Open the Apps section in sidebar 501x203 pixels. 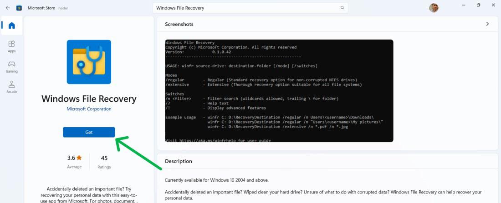[x=12, y=46]
